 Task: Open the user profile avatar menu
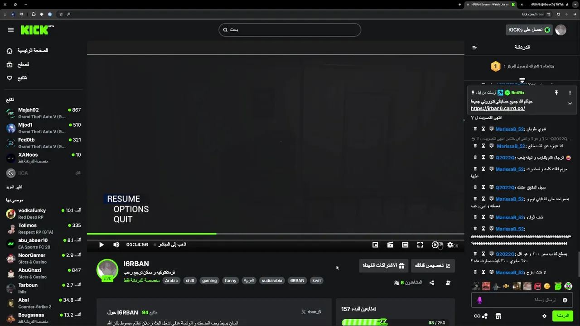(x=561, y=30)
